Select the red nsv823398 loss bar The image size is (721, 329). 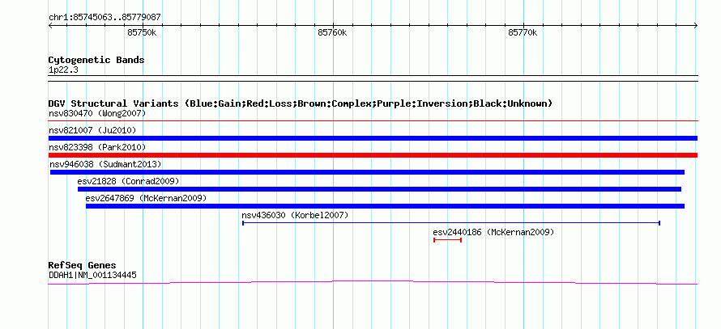click(x=373, y=155)
